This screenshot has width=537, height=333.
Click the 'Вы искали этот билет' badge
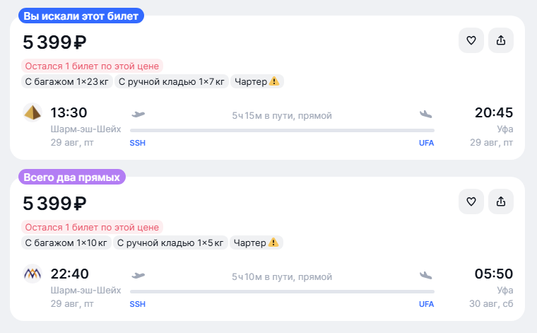[x=81, y=16]
